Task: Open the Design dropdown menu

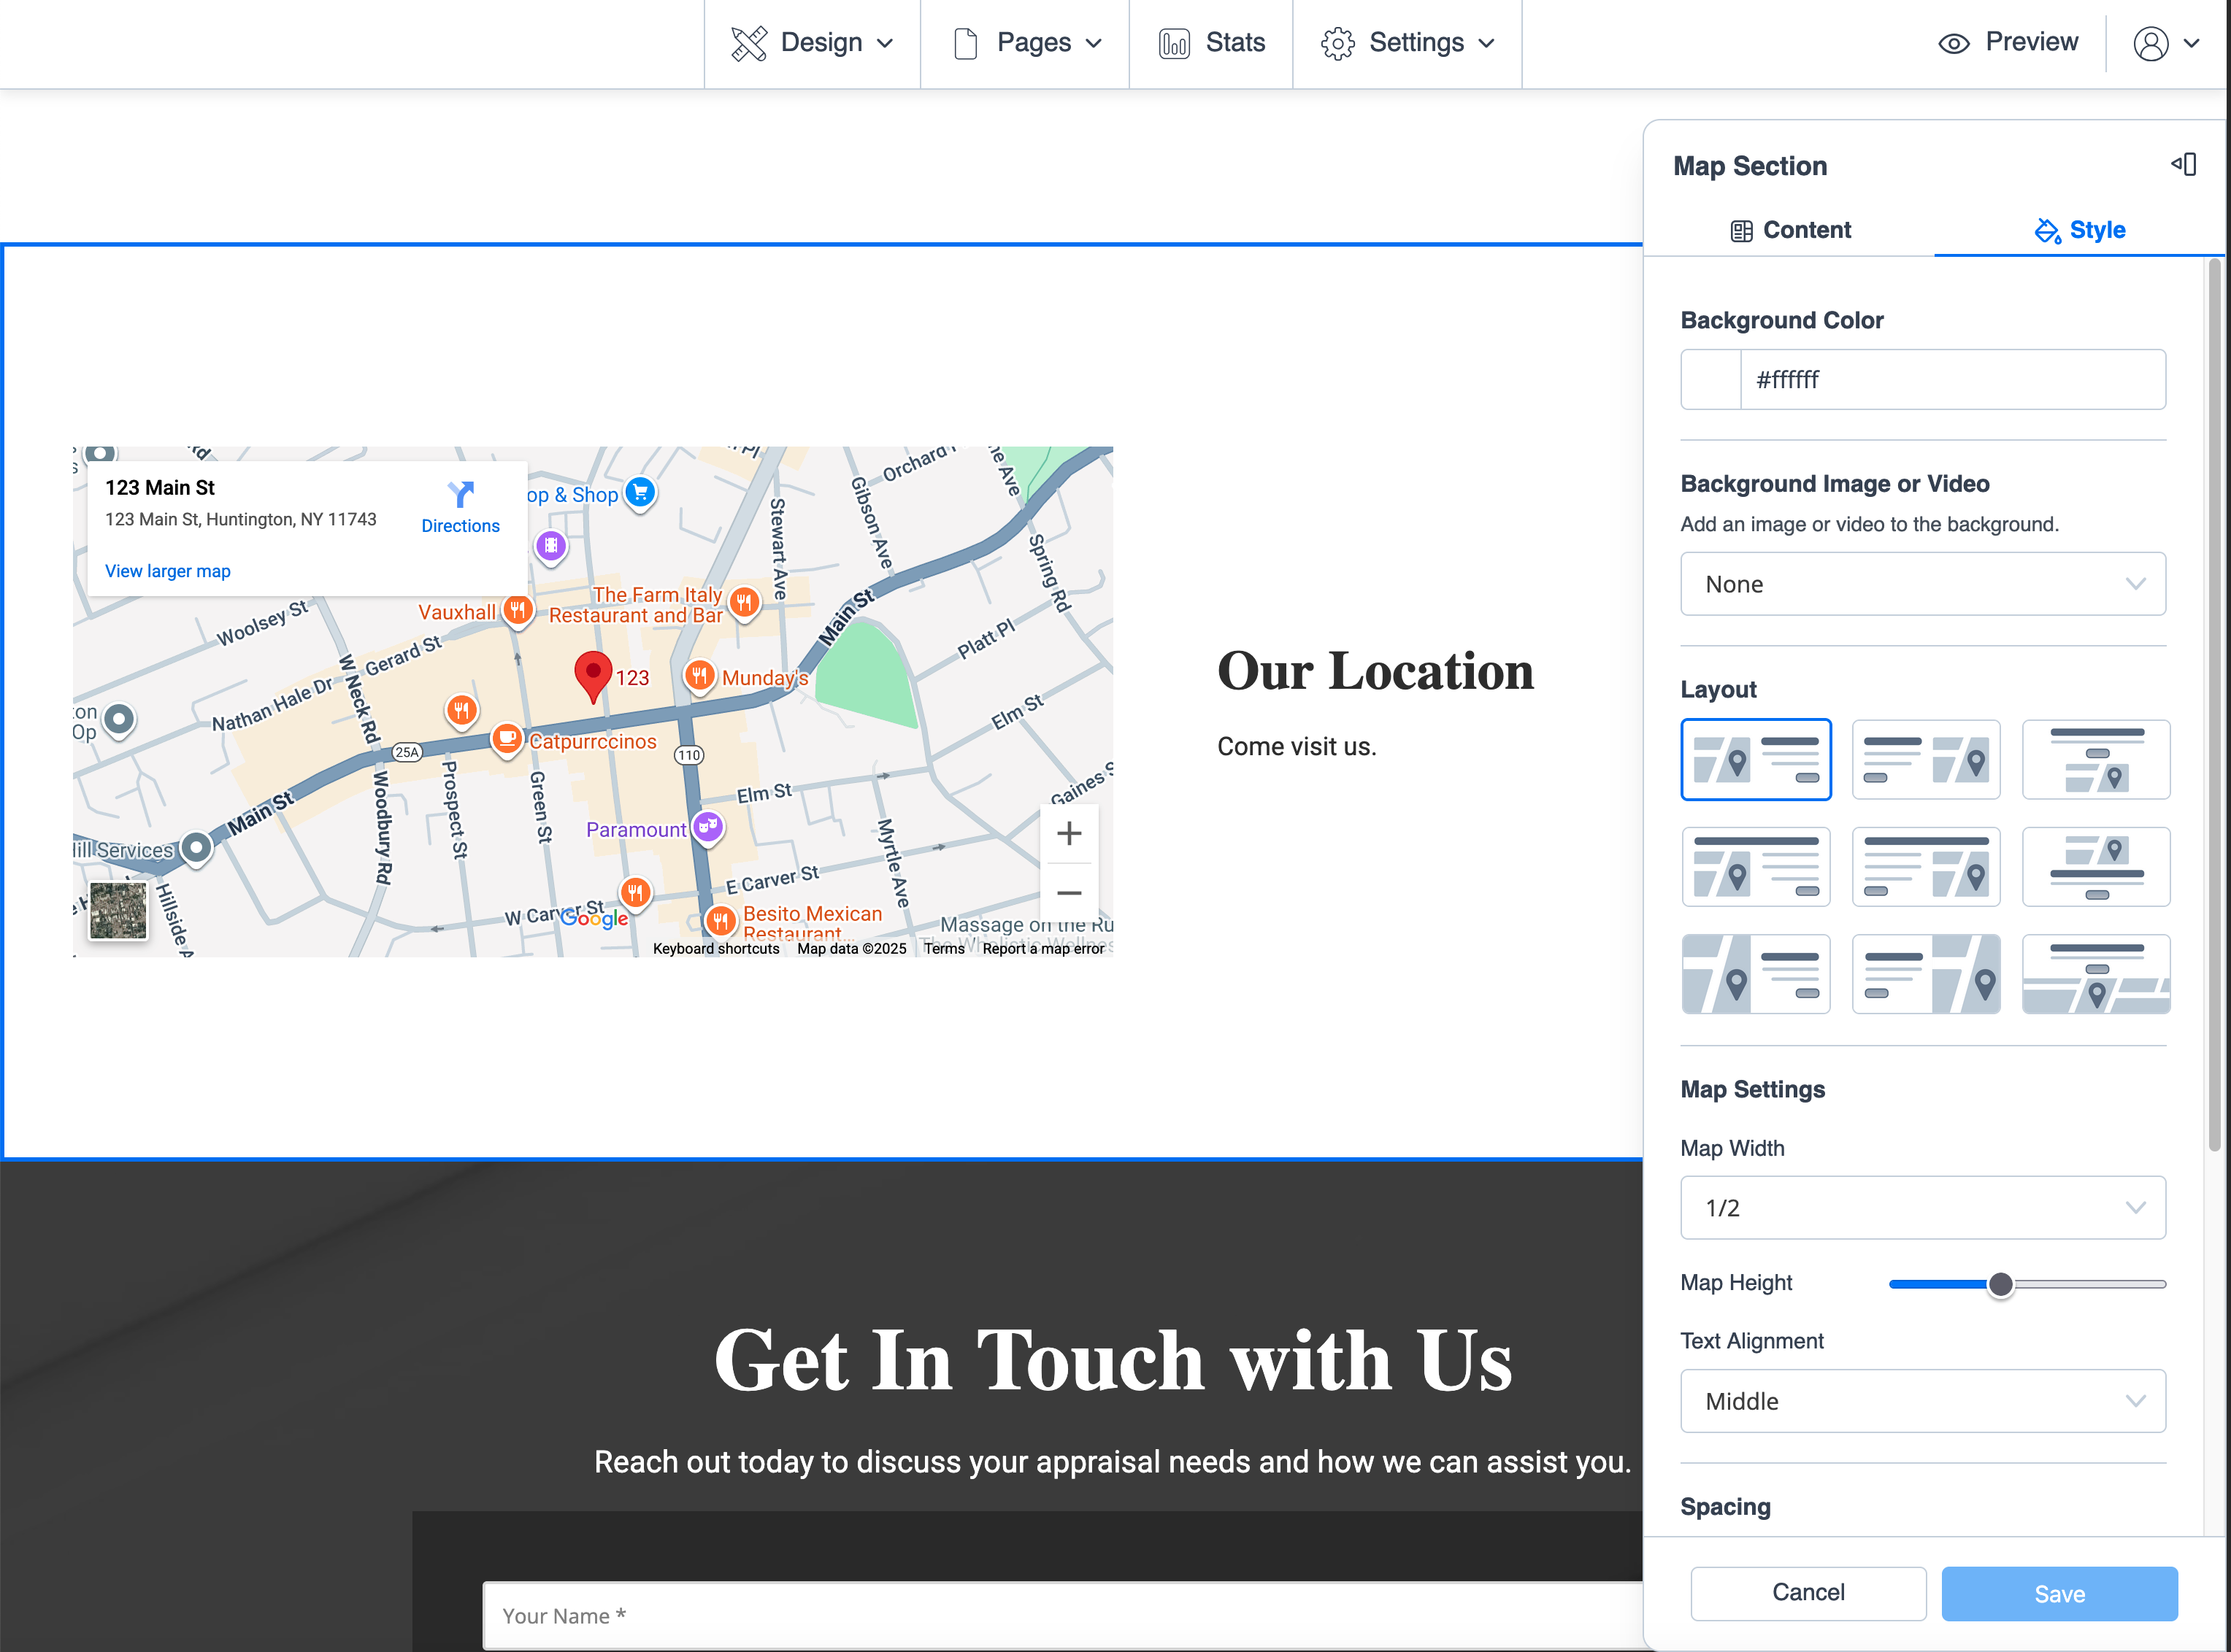Action: tap(811, 43)
